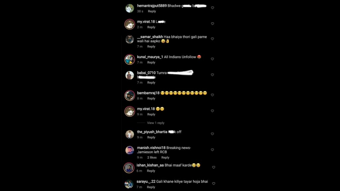This screenshot has width=340, height=191.
Task: Open bambamraj18's profile avatar
Action: click(130, 95)
